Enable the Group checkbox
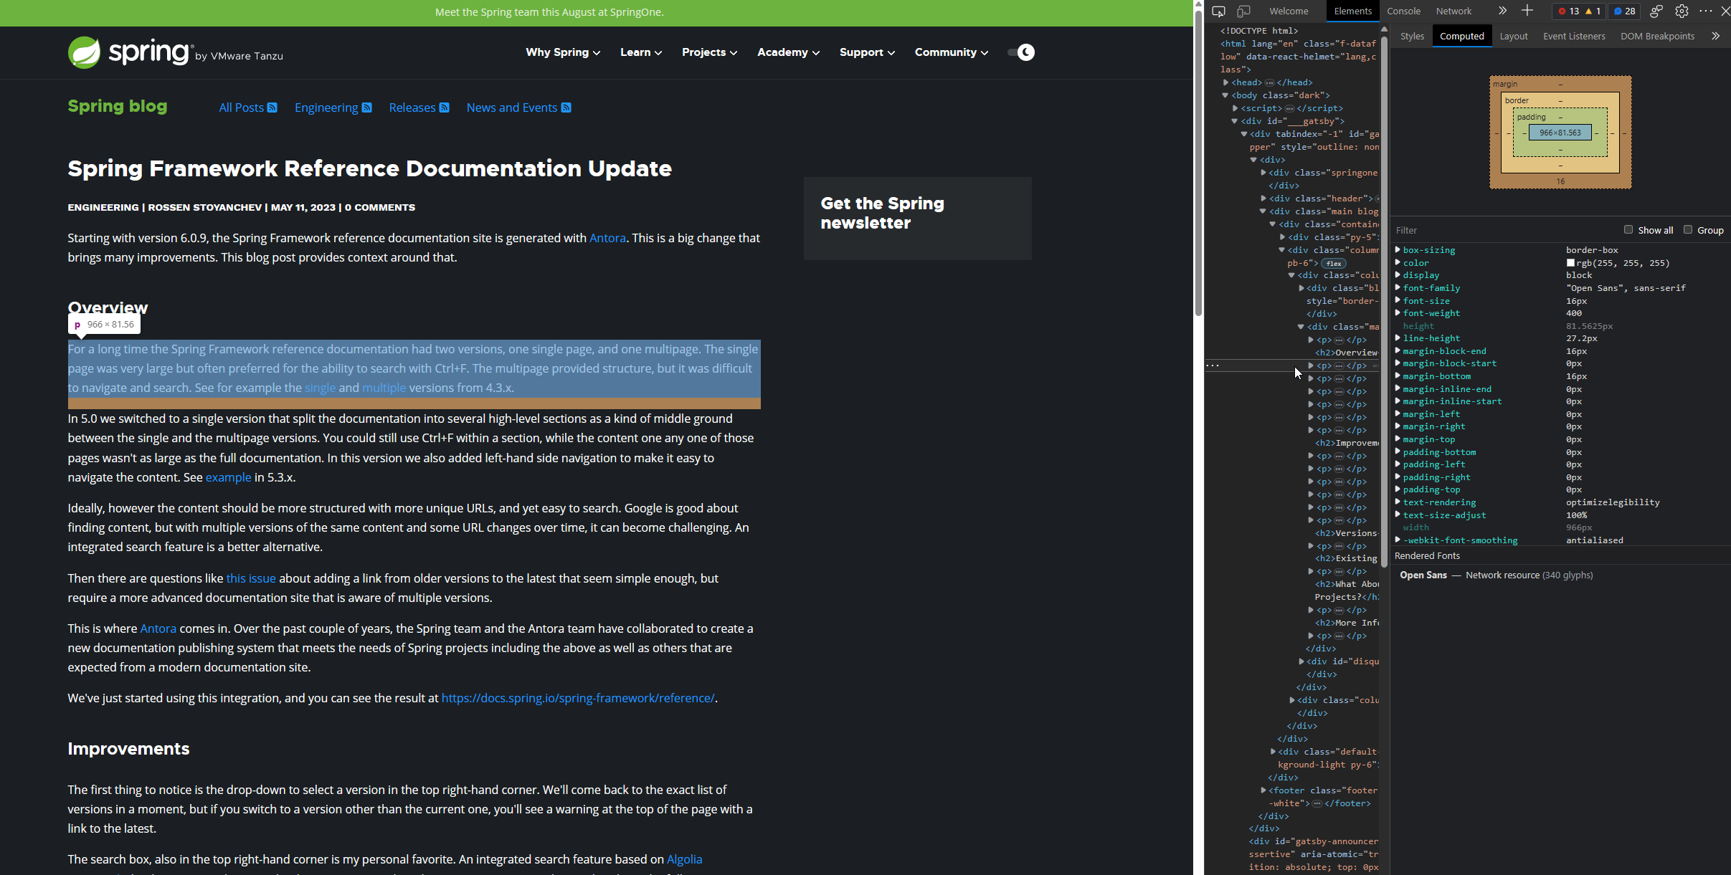1731x875 pixels. point(1687,229)
